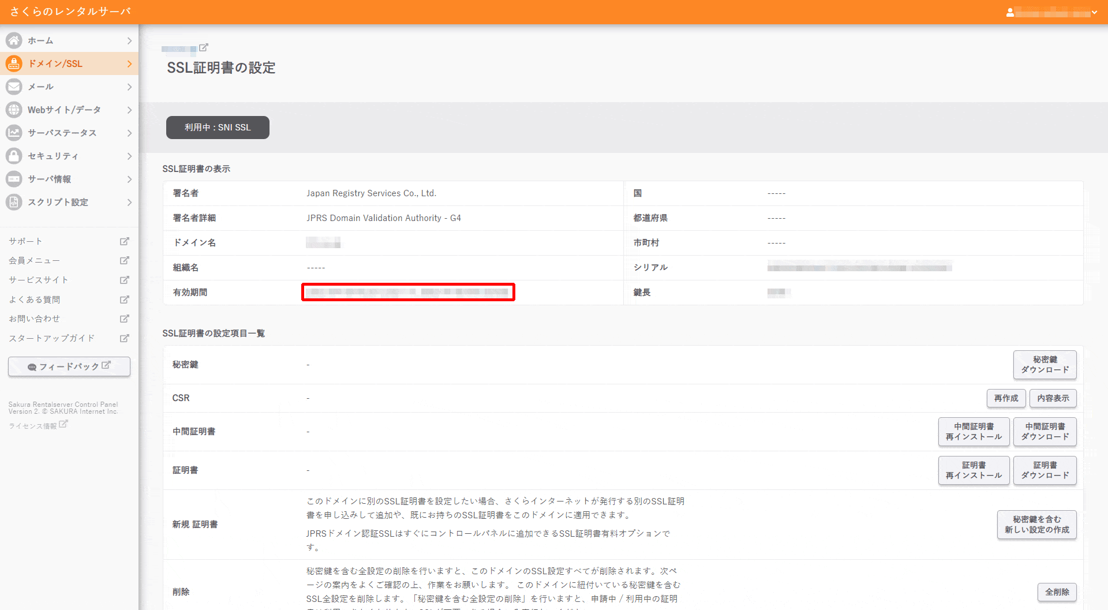1108x610 pixels.
Task: Click さくらのレンタルサーバ header logo
Action: click(x=70, y=12)
